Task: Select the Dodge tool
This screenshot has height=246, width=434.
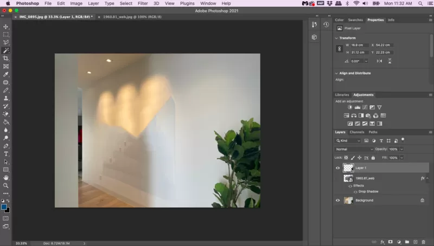Action: [x=6, y=138]
